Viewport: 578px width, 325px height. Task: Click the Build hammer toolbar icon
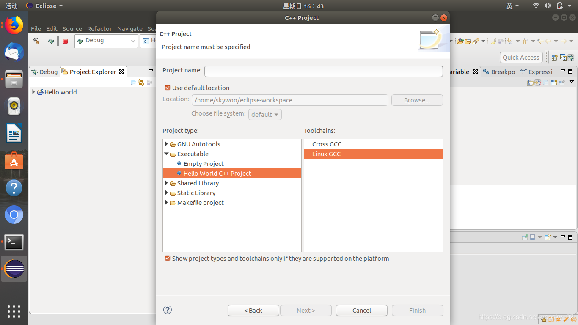click(x=36, y=41)
